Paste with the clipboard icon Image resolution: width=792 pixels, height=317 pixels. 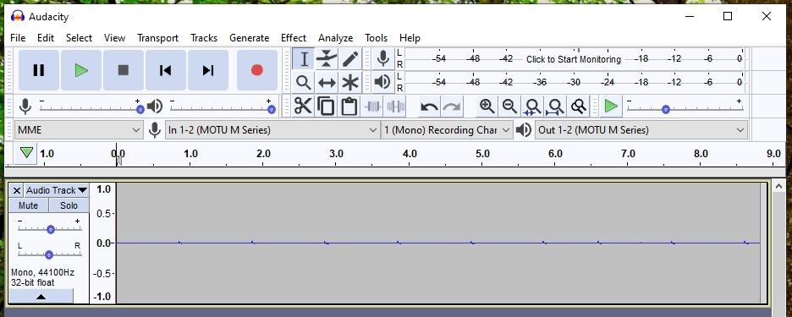349,106
